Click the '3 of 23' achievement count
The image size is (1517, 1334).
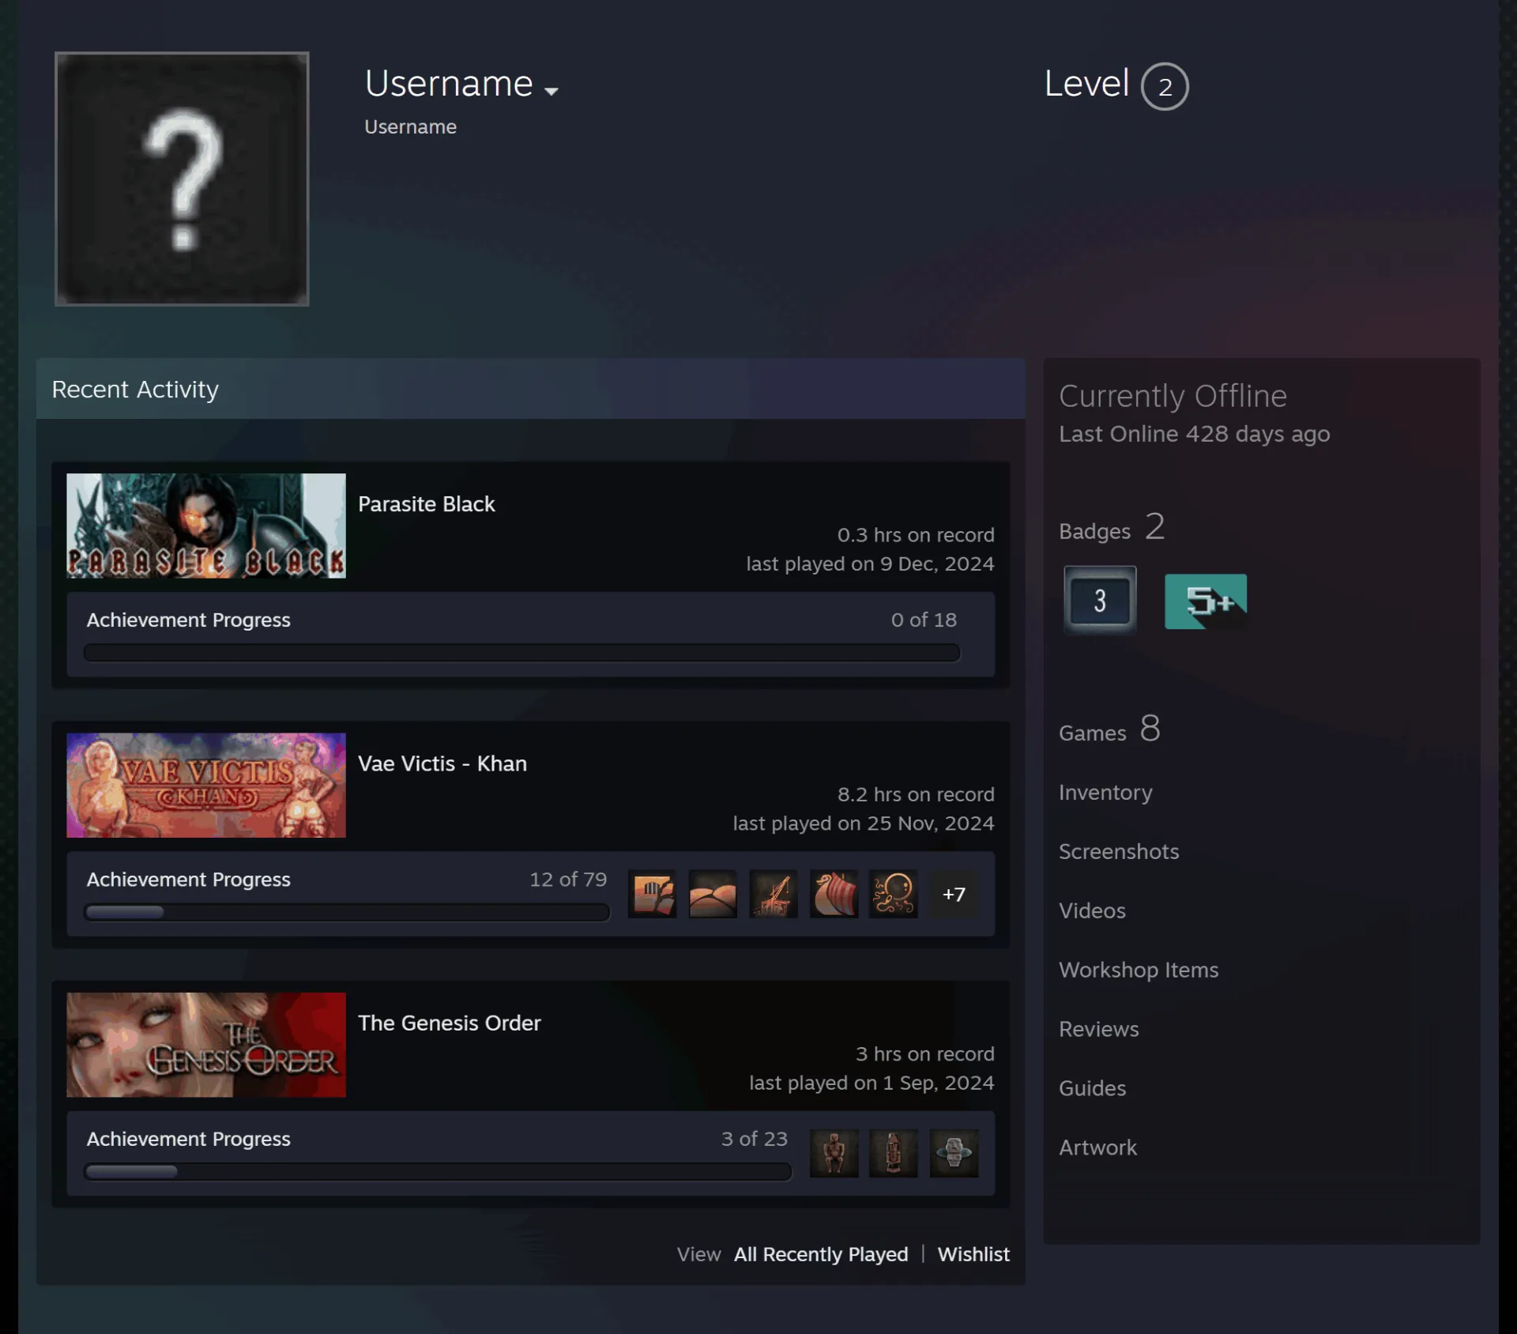coord(755,1138)
